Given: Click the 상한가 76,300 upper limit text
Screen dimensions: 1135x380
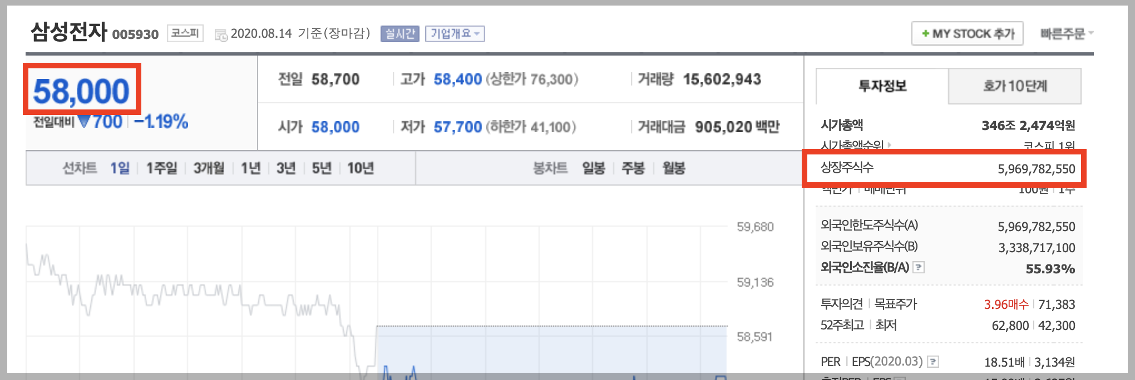Looking at the screenshot, I should [532, 79].
